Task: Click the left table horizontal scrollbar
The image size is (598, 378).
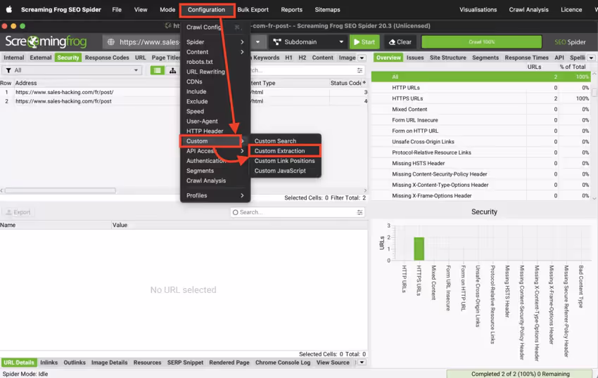Action: [60, 190]
